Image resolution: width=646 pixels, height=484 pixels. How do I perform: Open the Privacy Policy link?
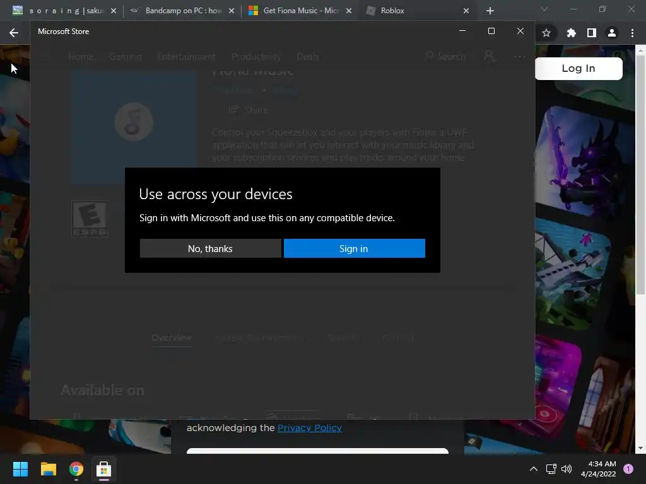click(309, 428)
